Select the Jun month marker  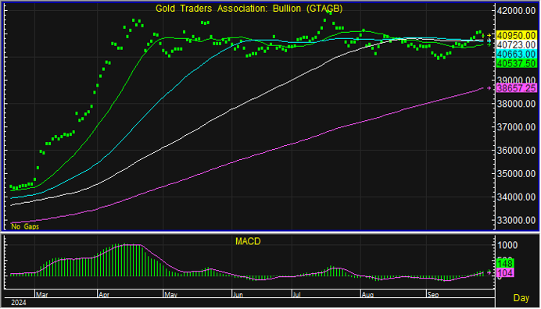coord(238,295)
